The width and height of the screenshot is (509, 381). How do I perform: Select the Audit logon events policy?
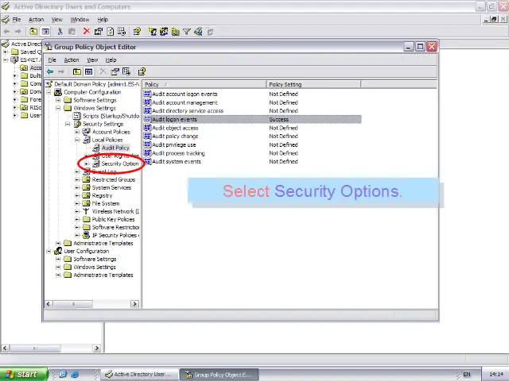(174, 119)
